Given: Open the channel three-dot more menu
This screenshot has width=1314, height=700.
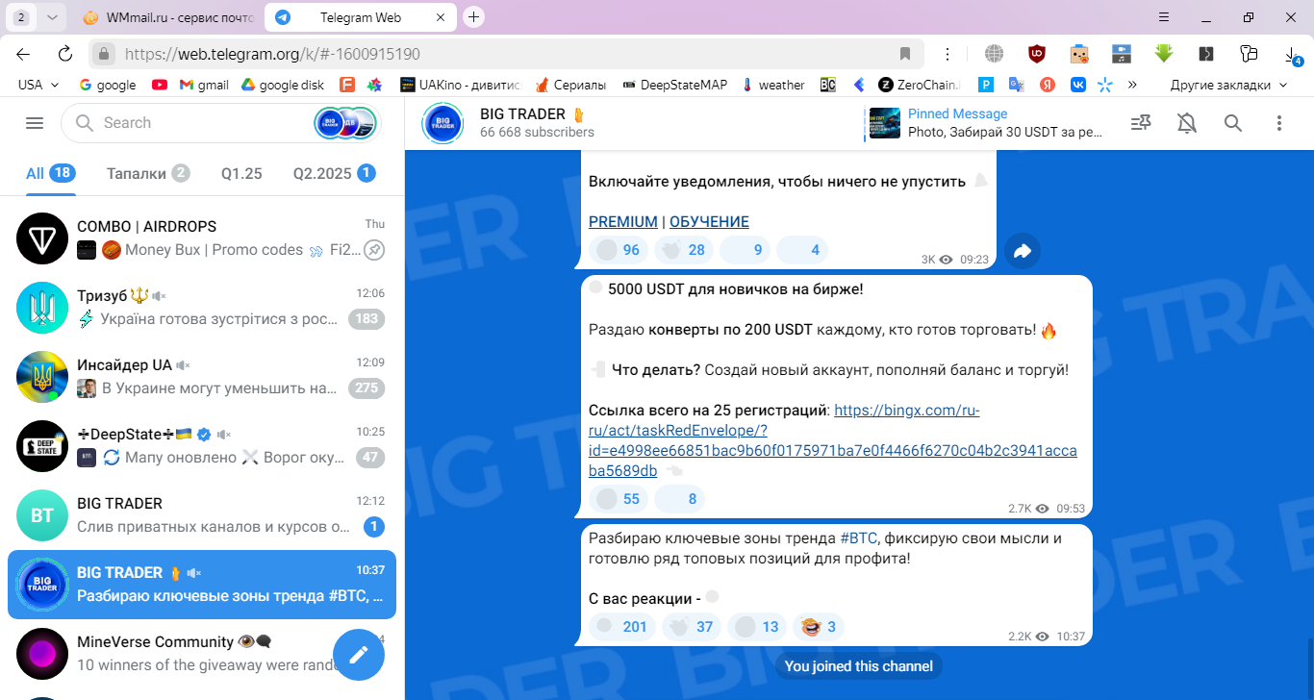Looking at the screenshot, I should [x=1279, y=123].
